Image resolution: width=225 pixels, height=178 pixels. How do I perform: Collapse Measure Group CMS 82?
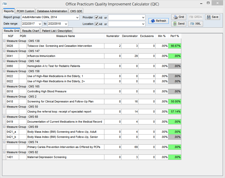[x=4, y=152]
